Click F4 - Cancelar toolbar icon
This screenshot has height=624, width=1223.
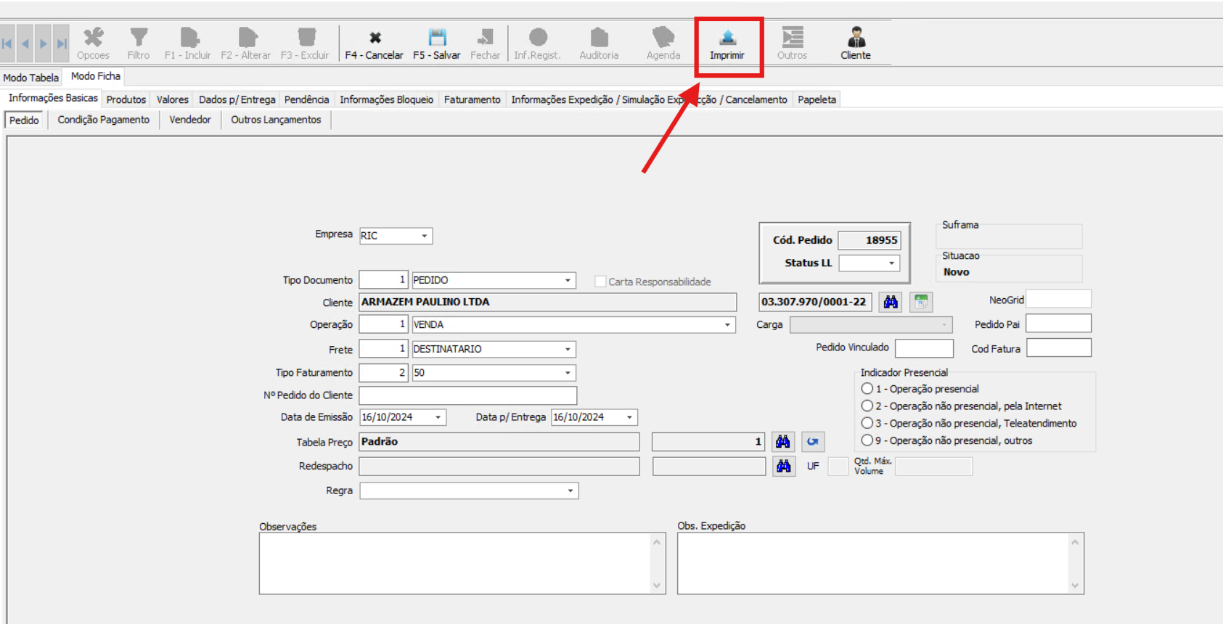coord(375,38)
